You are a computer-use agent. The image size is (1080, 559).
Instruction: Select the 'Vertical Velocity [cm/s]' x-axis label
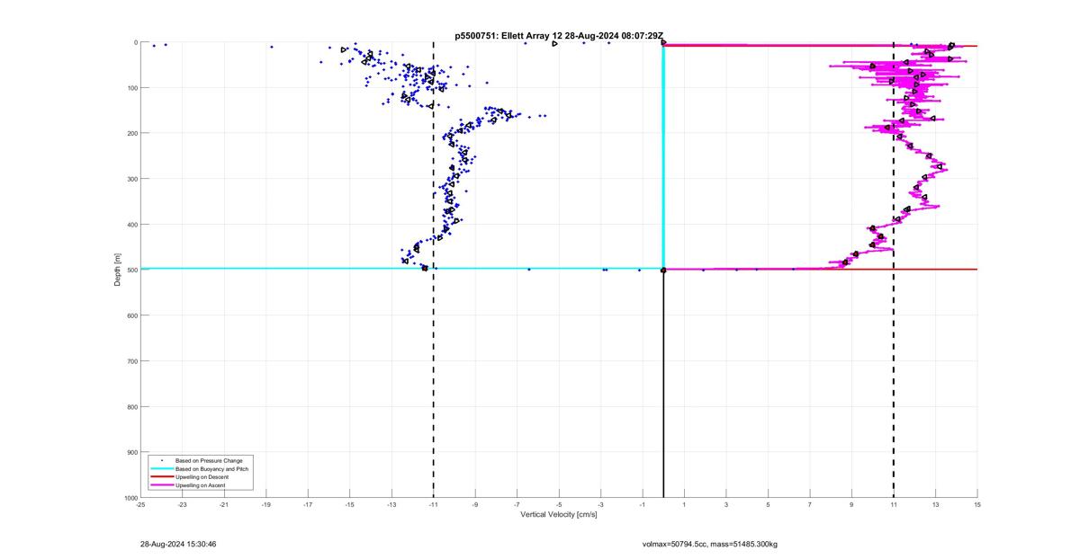click(x=559, y=515)
